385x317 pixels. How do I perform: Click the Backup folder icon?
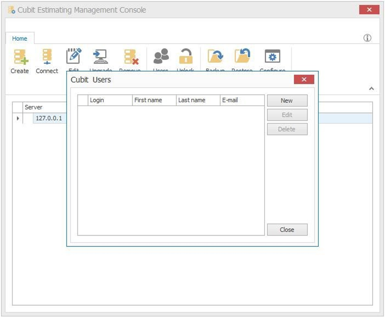216,56
